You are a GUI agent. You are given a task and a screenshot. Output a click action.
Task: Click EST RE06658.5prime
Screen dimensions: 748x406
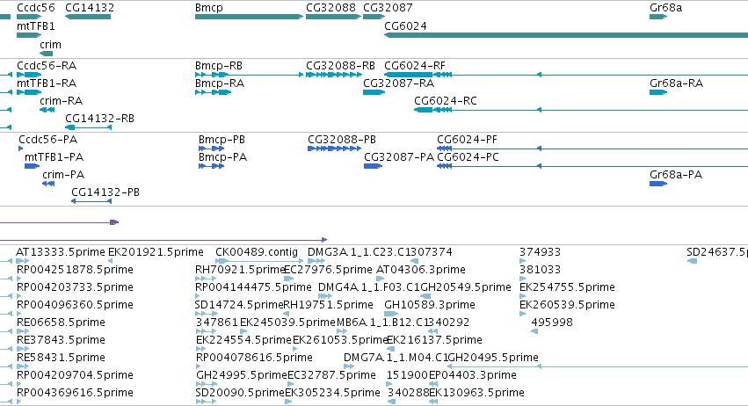61,323
